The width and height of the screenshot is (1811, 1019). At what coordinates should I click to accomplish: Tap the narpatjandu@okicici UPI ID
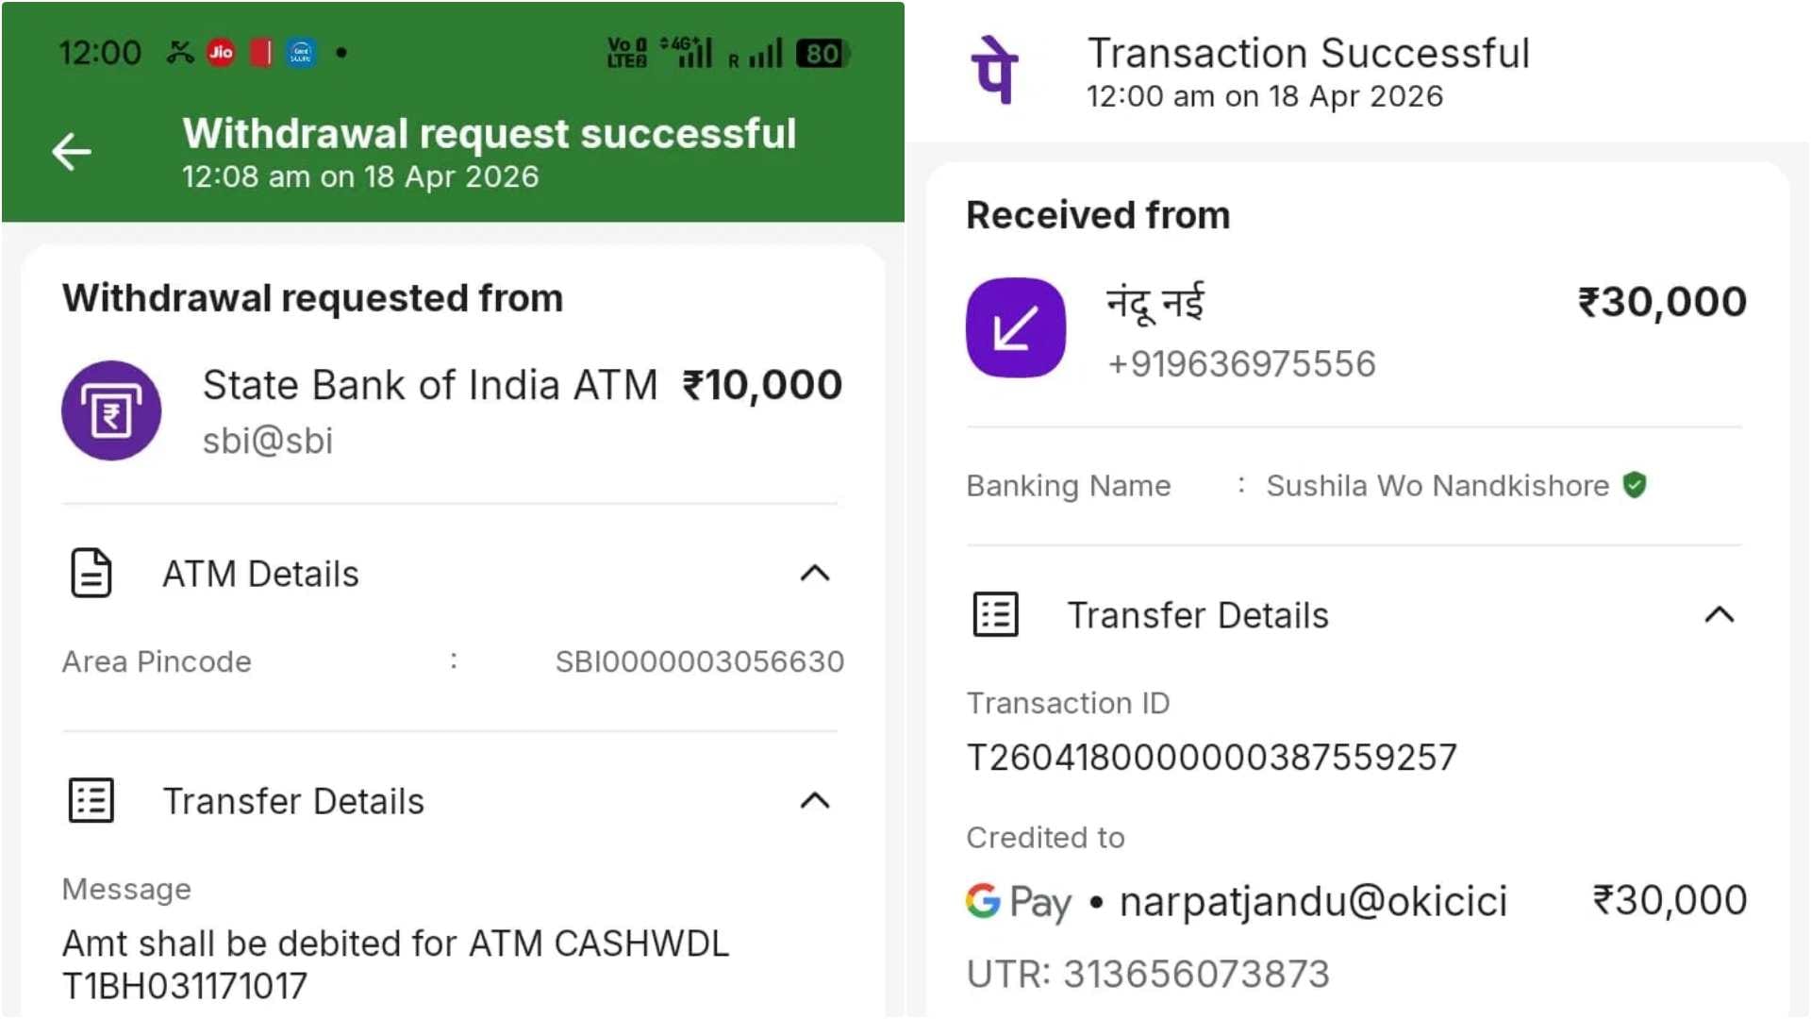[x=1313, y=901]
